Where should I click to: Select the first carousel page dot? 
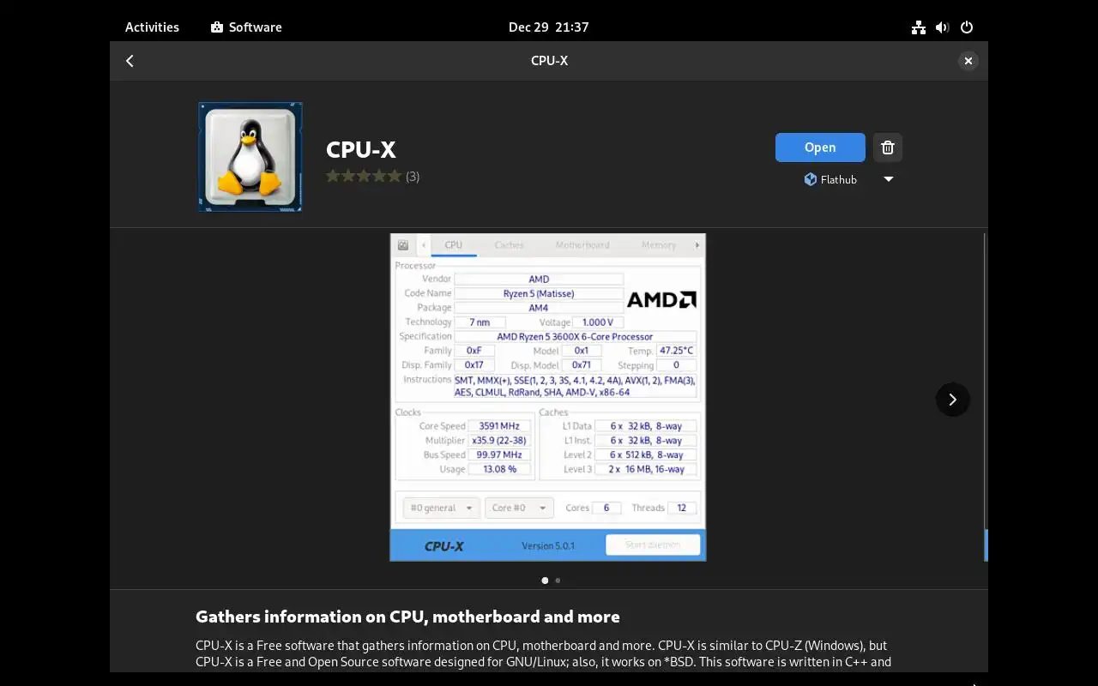[545, 581]
